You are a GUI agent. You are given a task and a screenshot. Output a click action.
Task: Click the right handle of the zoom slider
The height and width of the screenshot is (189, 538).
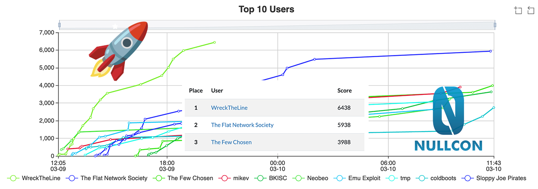pos(495,25)
